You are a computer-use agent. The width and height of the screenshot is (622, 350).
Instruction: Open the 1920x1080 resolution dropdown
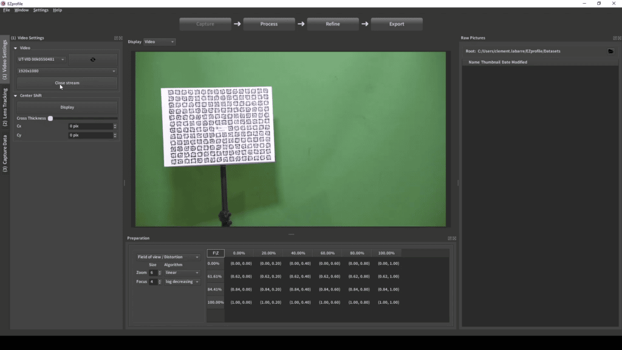tap(67, 71)
